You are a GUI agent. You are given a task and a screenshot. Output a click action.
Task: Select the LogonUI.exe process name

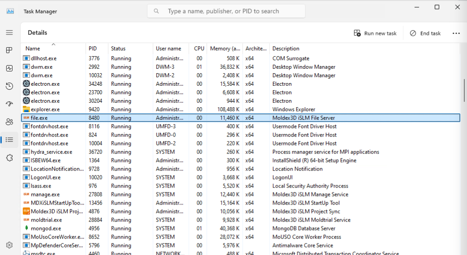tap(46, 177)
